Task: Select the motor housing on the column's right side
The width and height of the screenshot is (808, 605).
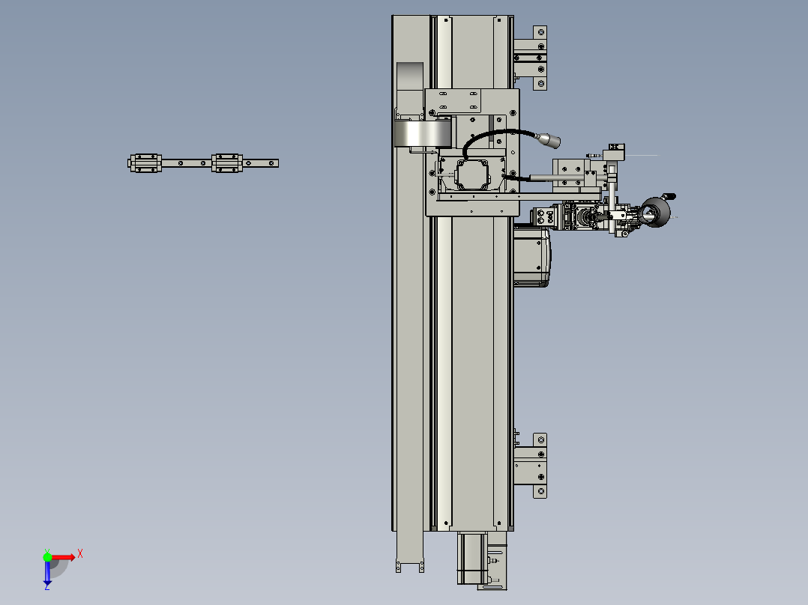Action: [532, 256]
